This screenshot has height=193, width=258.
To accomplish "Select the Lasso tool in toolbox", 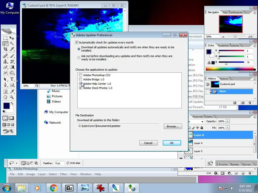I will tap(5, 44).
